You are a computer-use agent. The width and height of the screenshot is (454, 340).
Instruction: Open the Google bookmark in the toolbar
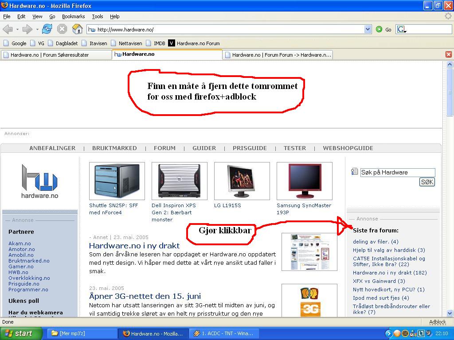coord(15,43)
